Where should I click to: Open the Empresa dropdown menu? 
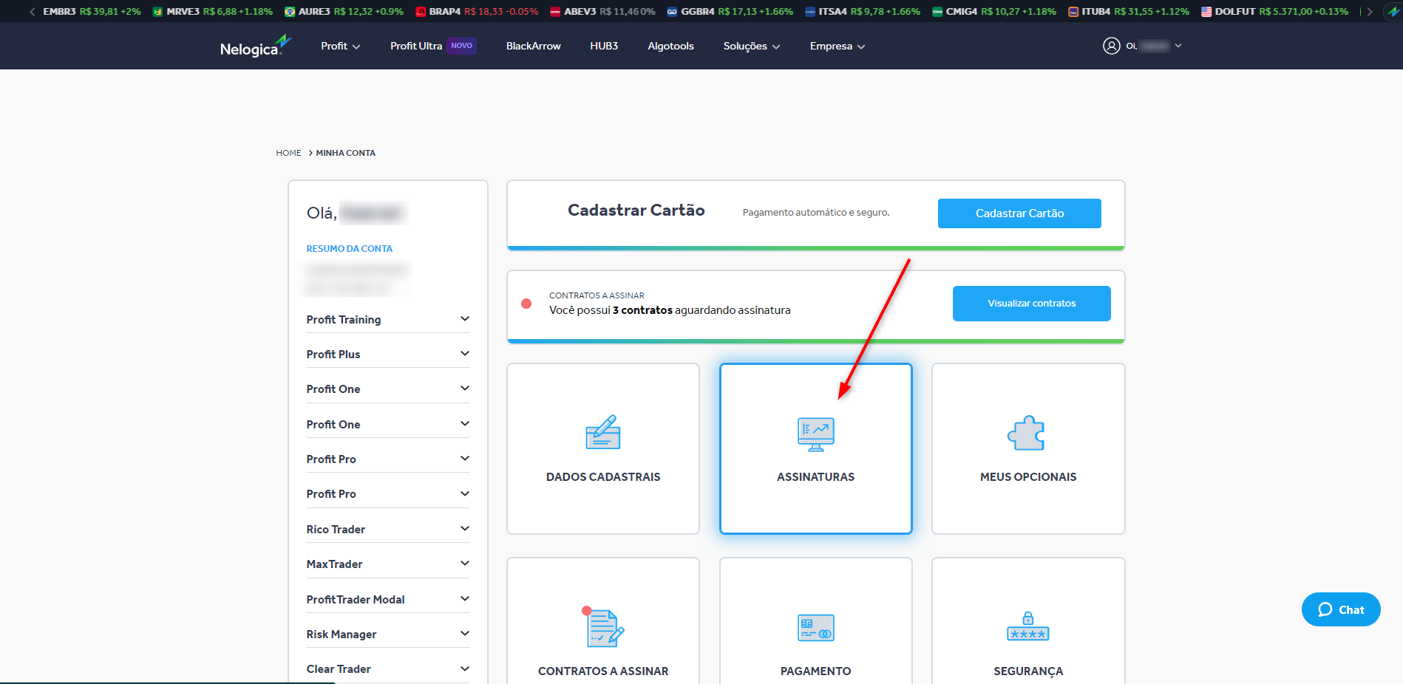838,46
